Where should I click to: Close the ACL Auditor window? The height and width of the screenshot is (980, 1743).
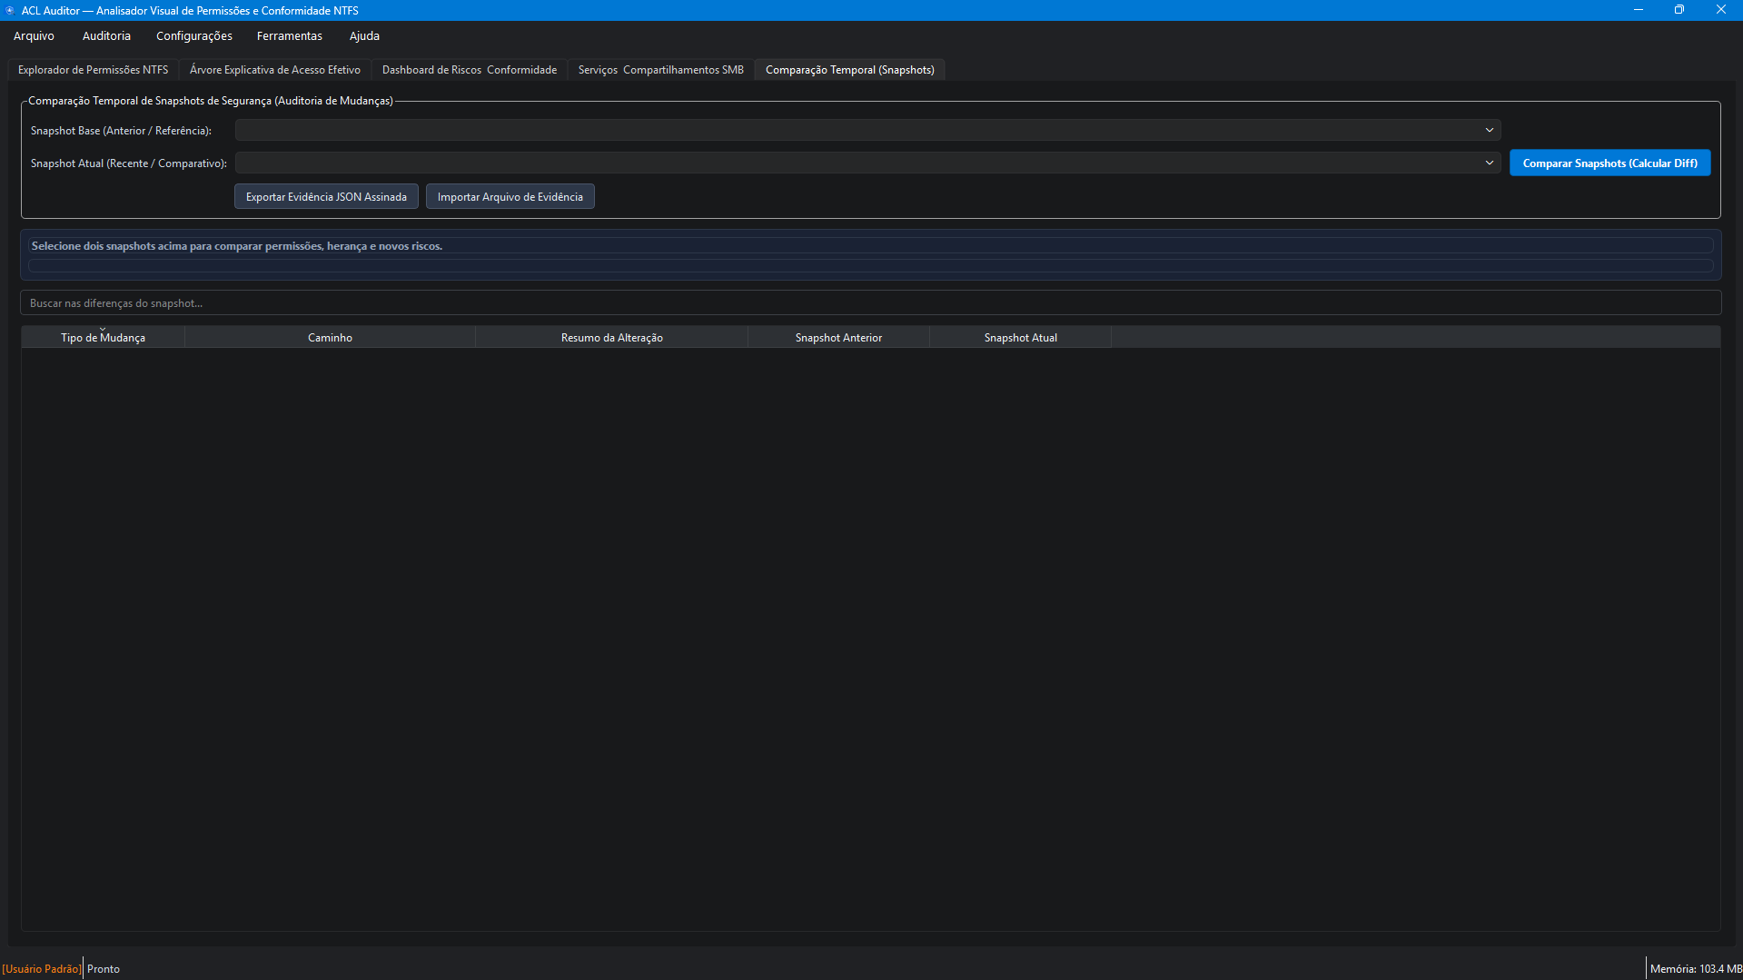click(1721, 10)
